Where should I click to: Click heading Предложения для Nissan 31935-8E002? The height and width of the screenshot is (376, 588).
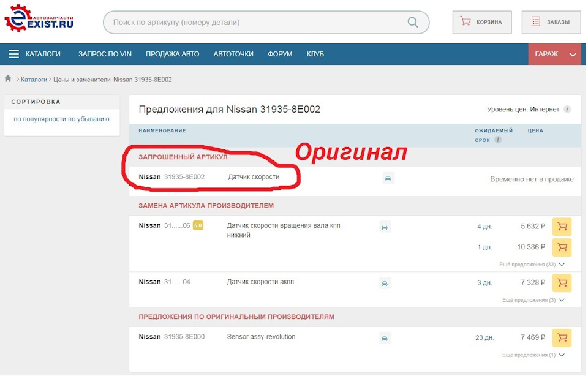[x=230, y=109]
